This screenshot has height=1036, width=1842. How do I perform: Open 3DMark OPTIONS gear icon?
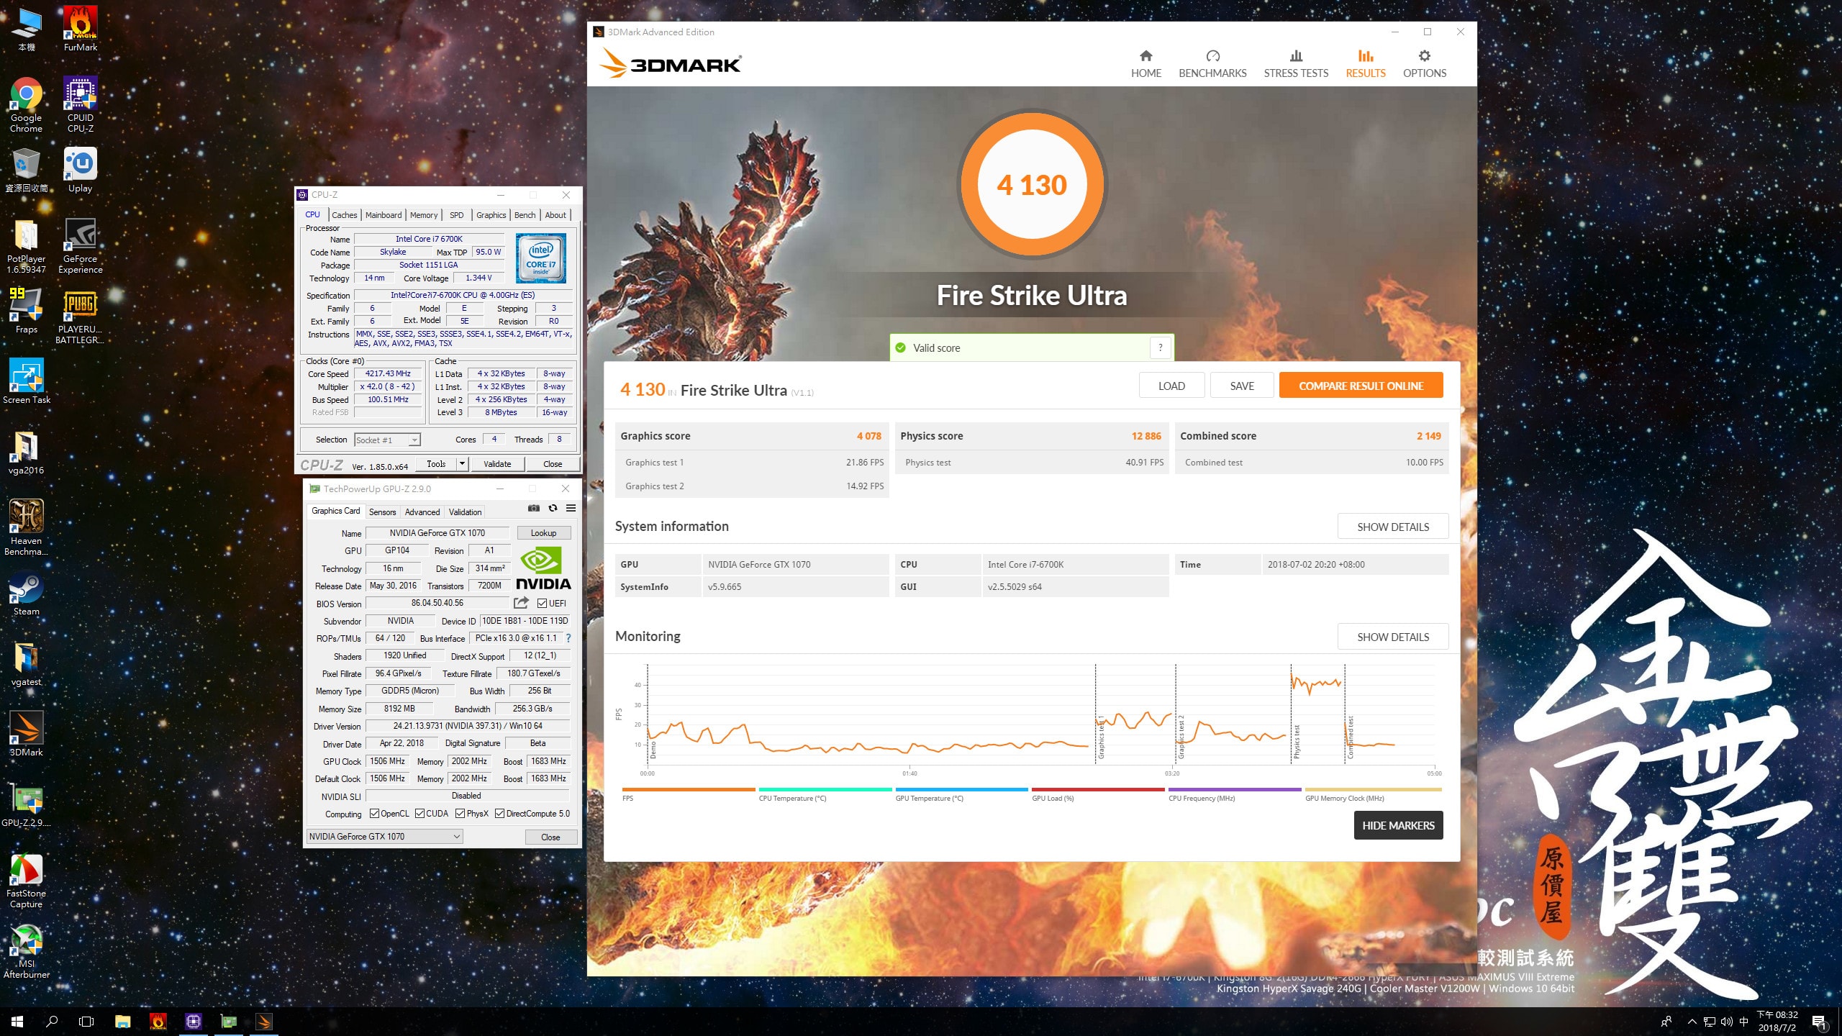[x=1424, y=56]
